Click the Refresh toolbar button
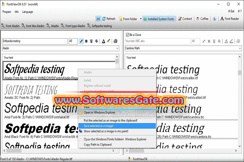244x162 pixels. [109, 19]
